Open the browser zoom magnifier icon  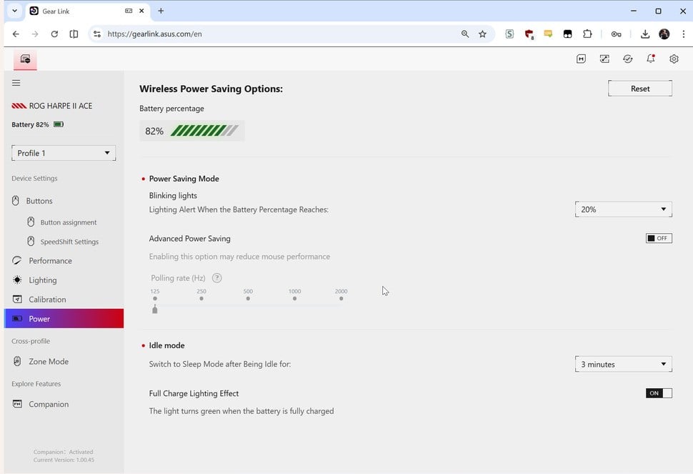pyautogui.click(x=465, y=34)
